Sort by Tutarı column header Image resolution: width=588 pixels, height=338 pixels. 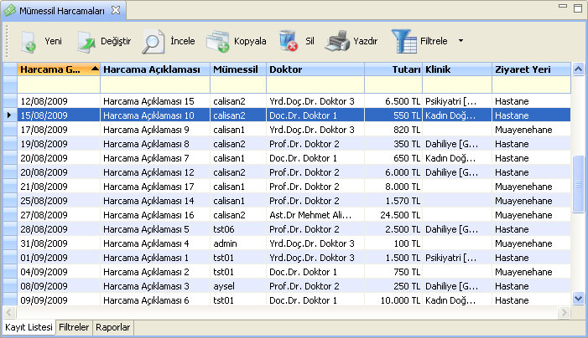pyautogui.click(x=393, y=69)
